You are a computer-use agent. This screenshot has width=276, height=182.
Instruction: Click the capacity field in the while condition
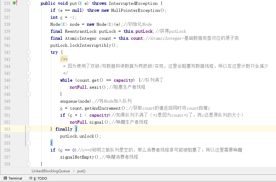[123, 80]
